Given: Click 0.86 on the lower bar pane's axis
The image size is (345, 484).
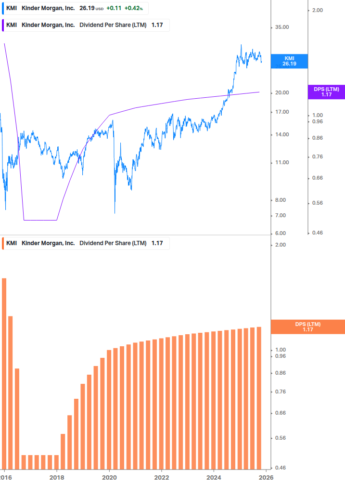Looking at the screenshot, I should pyautogui.click(x=280, y=373).
